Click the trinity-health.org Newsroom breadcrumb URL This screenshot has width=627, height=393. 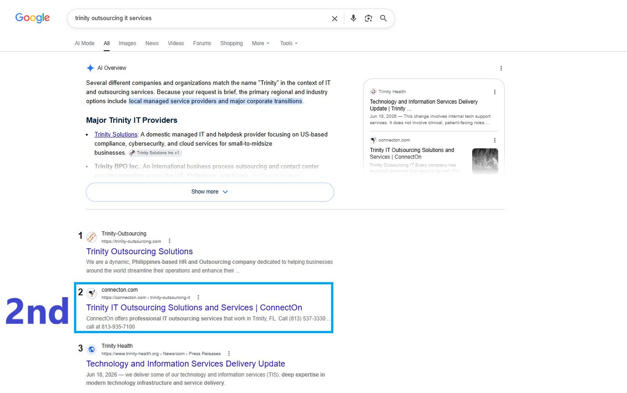[161, 354]
